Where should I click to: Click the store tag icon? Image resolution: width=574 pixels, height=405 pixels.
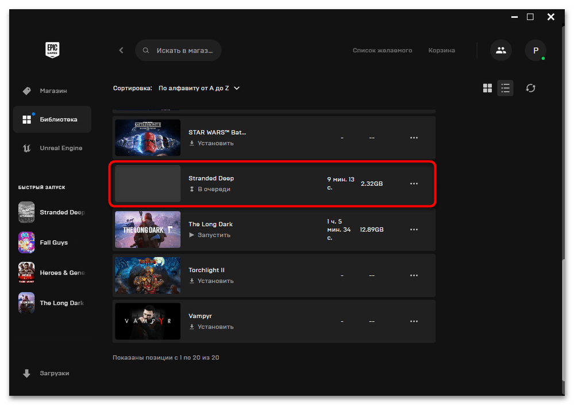point(27,90)
